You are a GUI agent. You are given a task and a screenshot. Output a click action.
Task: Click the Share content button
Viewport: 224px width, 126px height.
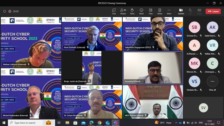(x=199, y=11)
